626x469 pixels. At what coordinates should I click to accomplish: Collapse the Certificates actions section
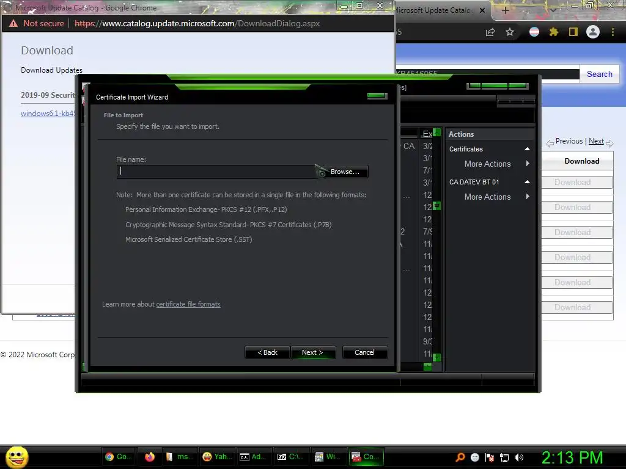click(x=527, y=149)
